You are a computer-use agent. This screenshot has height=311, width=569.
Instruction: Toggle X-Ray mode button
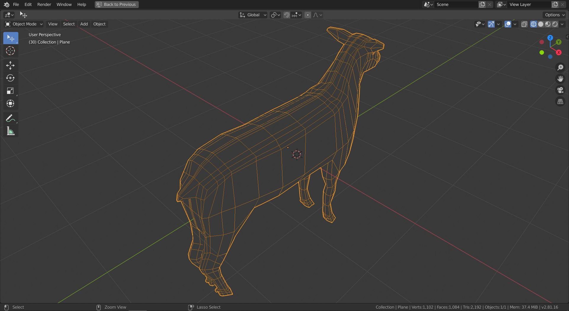tap(524, 24)
